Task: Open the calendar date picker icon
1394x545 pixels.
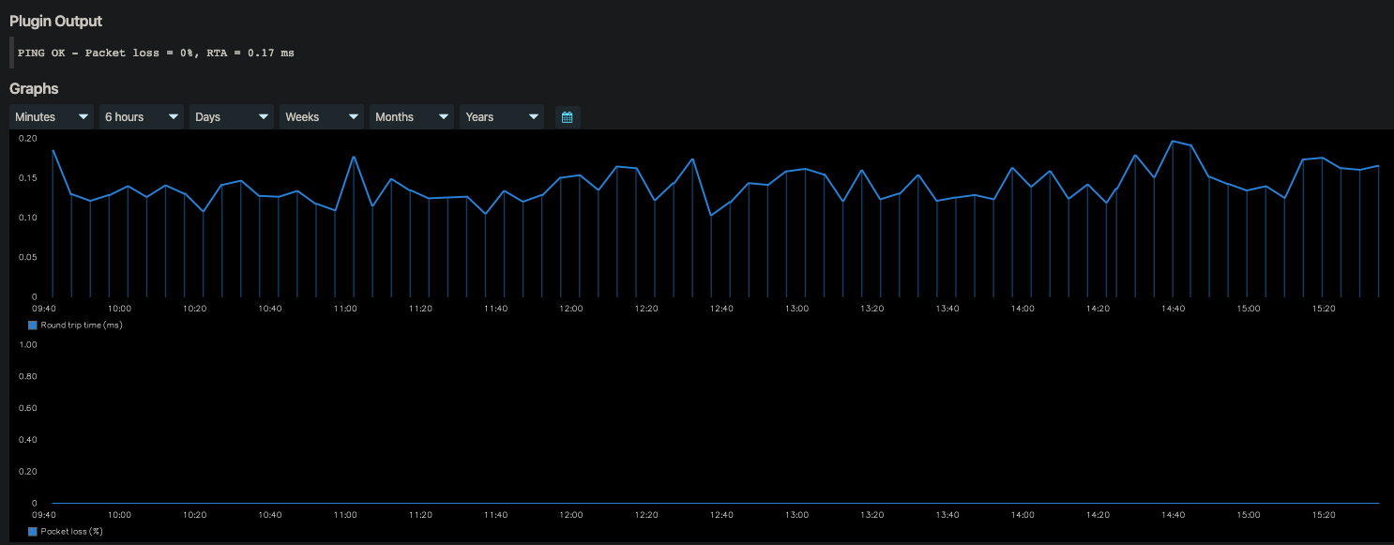Action: (x=567, y=116)
